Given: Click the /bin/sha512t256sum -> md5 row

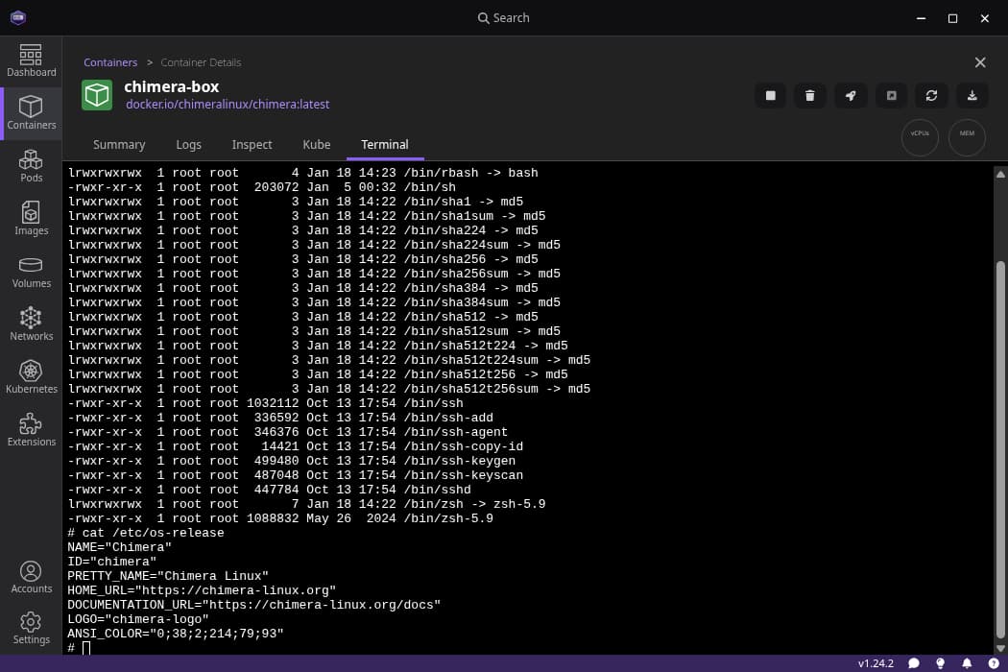Looking at the screenshot, I should [329, 389].
